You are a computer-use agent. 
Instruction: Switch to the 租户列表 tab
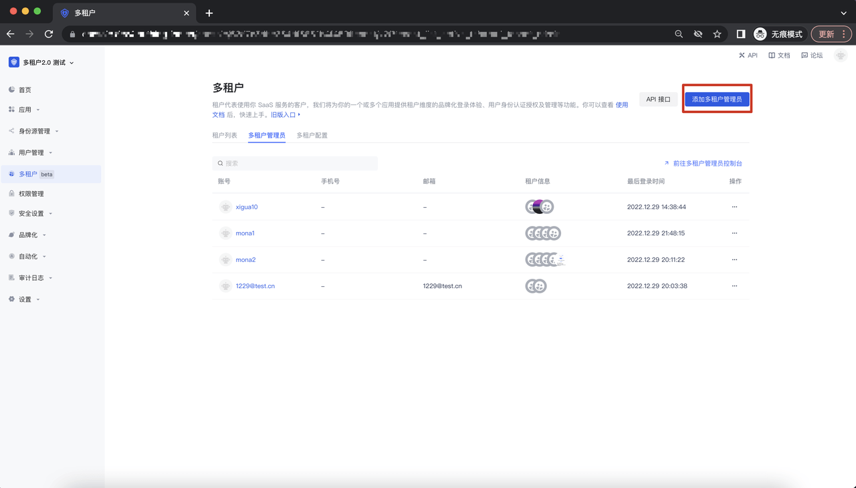coord(225,136)
